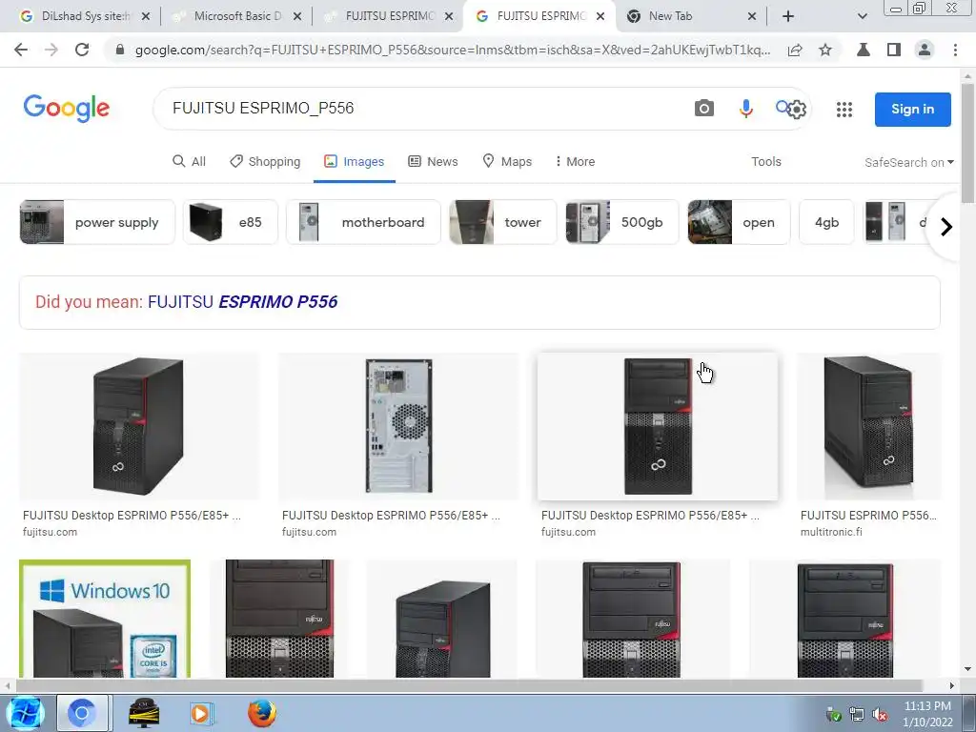Share this page via address bar icon
The height and width of the screenshot is (732, 976).
(795, 50)
